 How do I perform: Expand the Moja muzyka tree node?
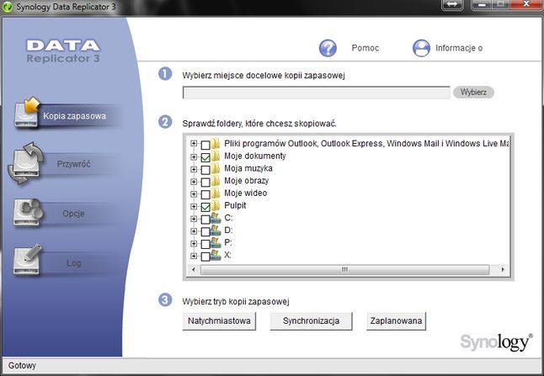[x=194, y=169]
